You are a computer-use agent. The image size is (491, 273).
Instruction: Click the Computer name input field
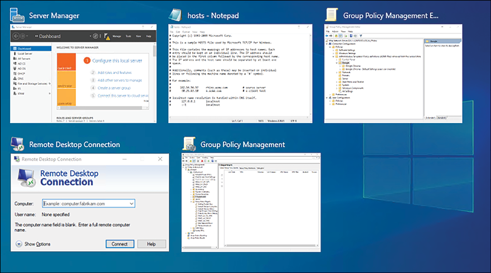click(88, 203)
